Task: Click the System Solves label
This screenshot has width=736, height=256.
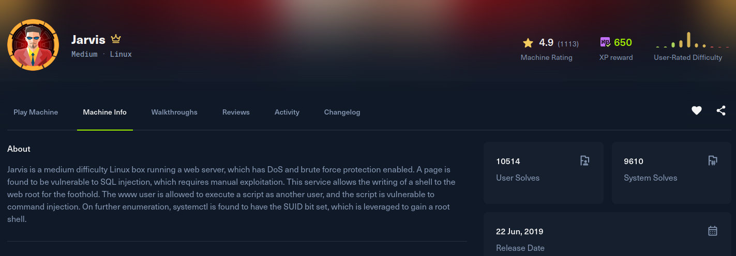Action: pos(651,178)
